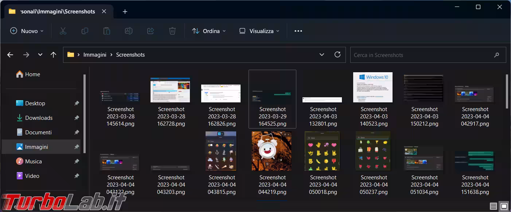Click the Cerca in Screenshots search field
The width and height of the screenshot is (511, 212).
[423, 55]
